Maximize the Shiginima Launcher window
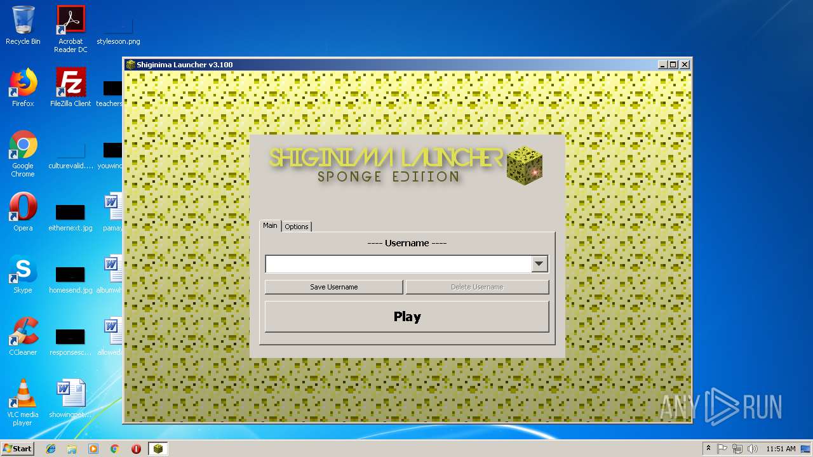813x457 pixels. [674, 65]
